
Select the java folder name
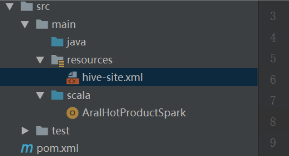pos(76,42)
